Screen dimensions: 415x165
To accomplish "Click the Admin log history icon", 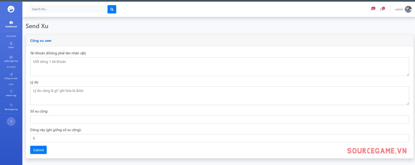I will [x=11, y=91].
